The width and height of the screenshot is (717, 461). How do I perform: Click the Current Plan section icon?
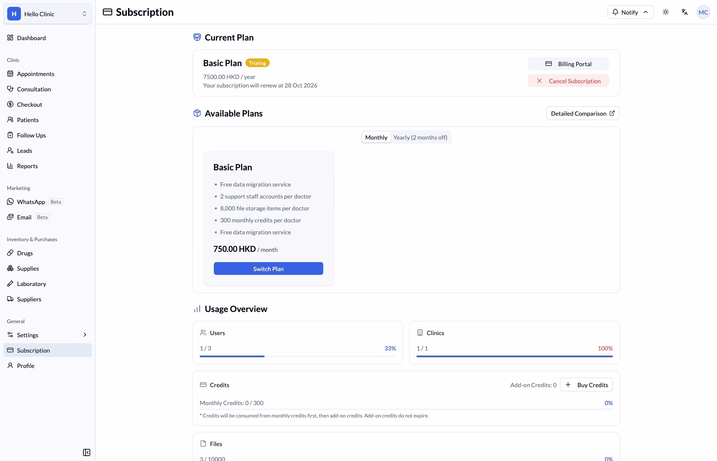click(197, 38)
